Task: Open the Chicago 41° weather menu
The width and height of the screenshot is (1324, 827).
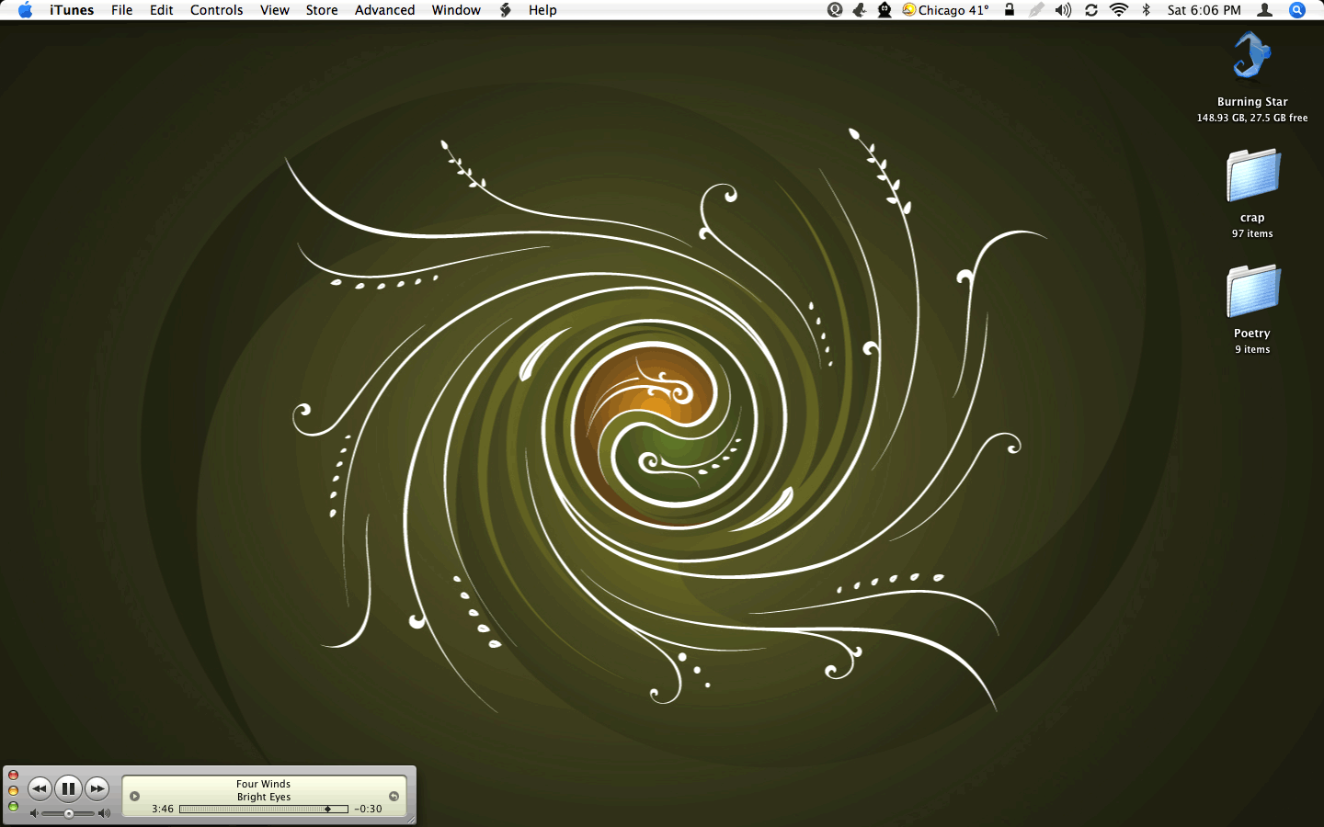Action: click(x=945, y=10)
